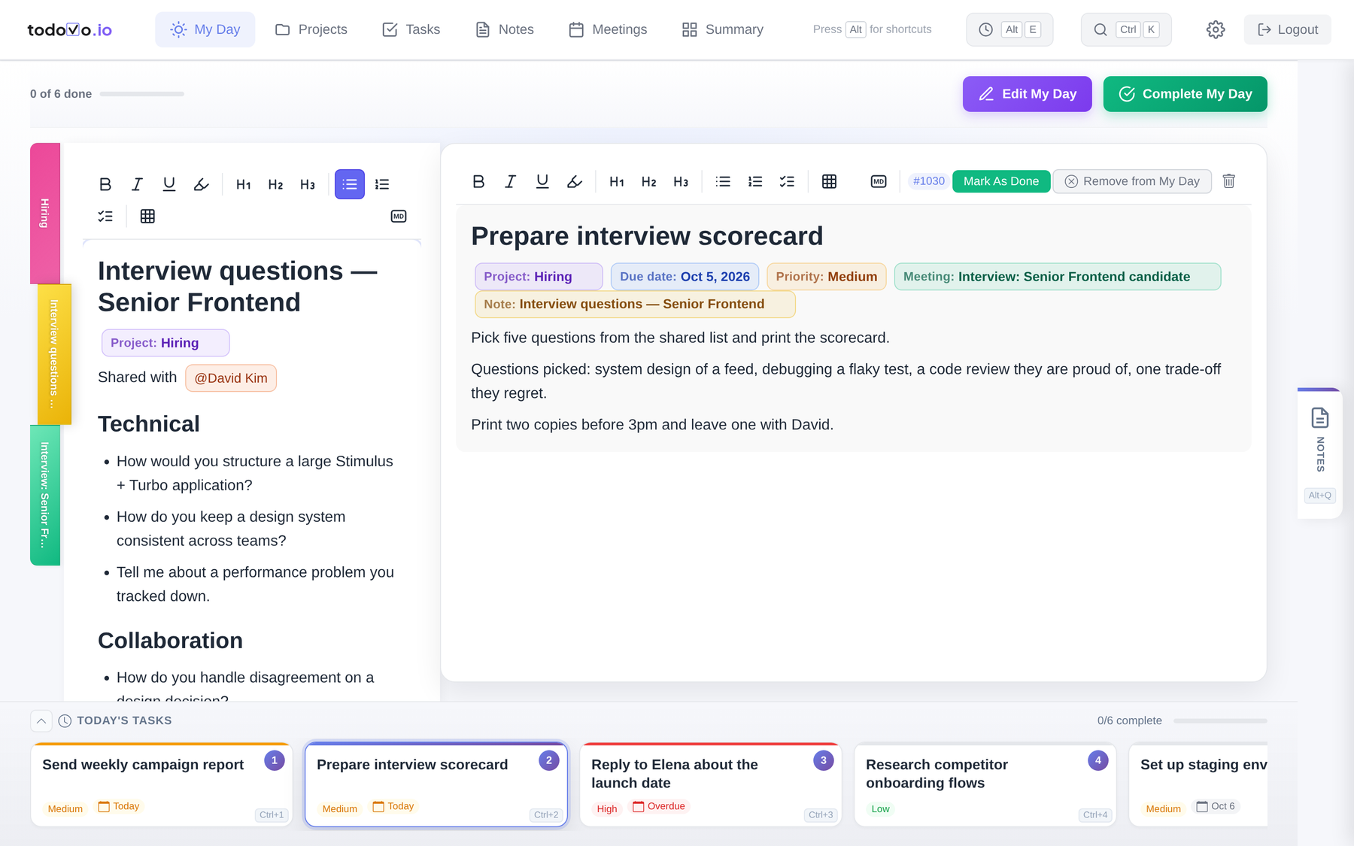Image resolution: width=1354 pixels, height=846 pixels.
Task: Toggle markdown mode in the task editor
Action: (879, 181)
